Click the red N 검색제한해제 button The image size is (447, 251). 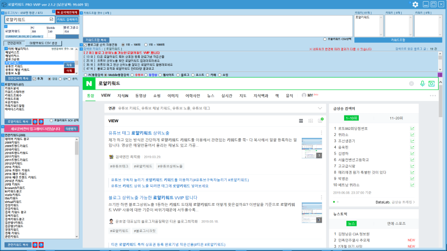click(x=67, y=12)
